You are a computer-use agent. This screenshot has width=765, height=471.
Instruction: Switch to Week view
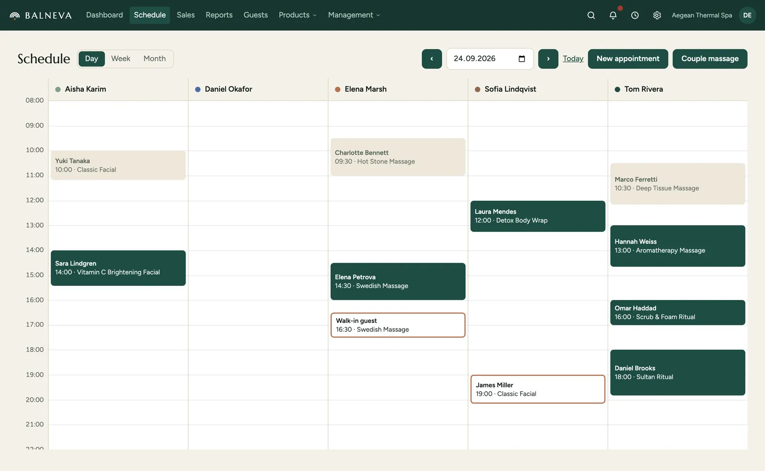click(x=120, y=59)
